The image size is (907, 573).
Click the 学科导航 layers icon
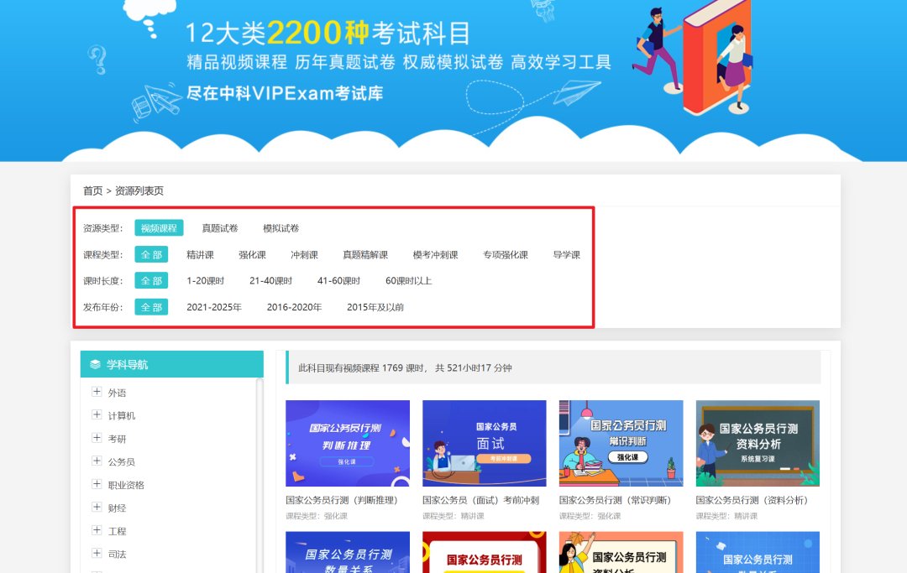tap(96, 364)
